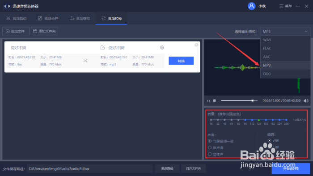Set quality slider to 16
The width and height of the screenshot is (313, 176).
[x=211, y=120]
